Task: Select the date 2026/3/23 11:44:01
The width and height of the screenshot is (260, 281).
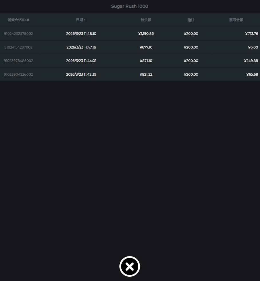Action: point(81,61)
